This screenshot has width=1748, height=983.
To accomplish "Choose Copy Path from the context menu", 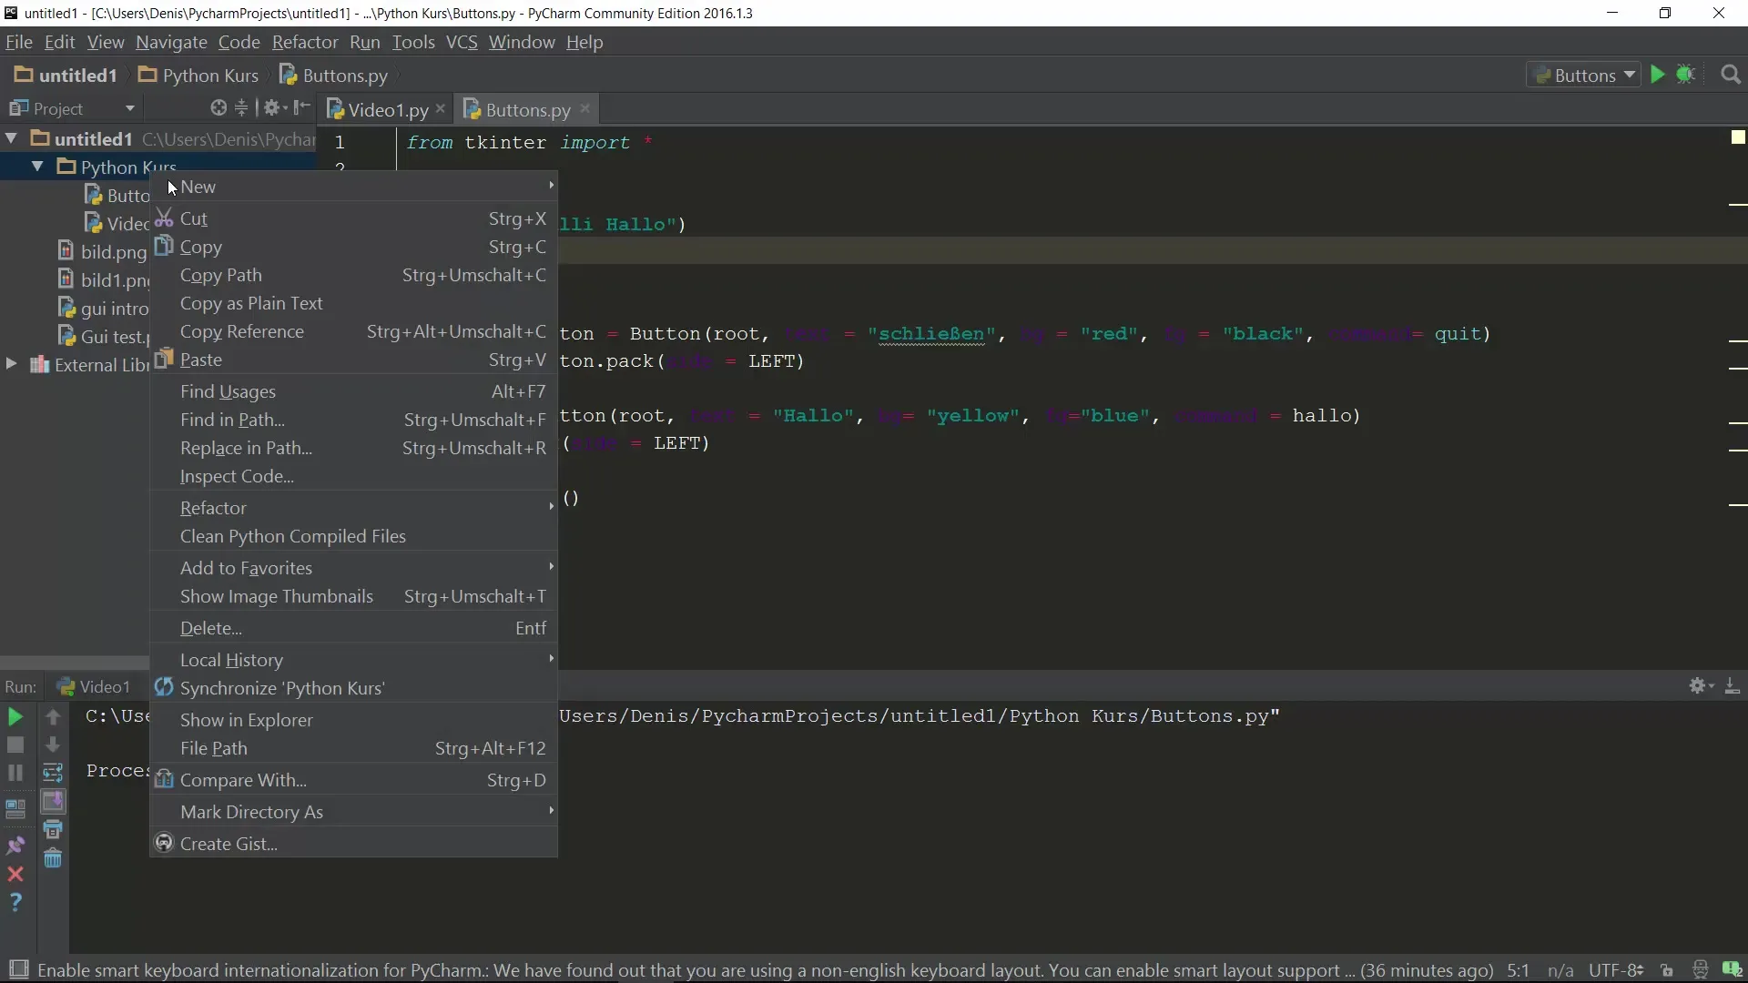I will 353,275.
